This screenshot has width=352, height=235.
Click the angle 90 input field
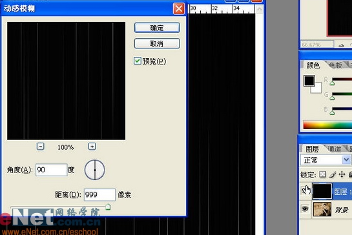point(52,170)
